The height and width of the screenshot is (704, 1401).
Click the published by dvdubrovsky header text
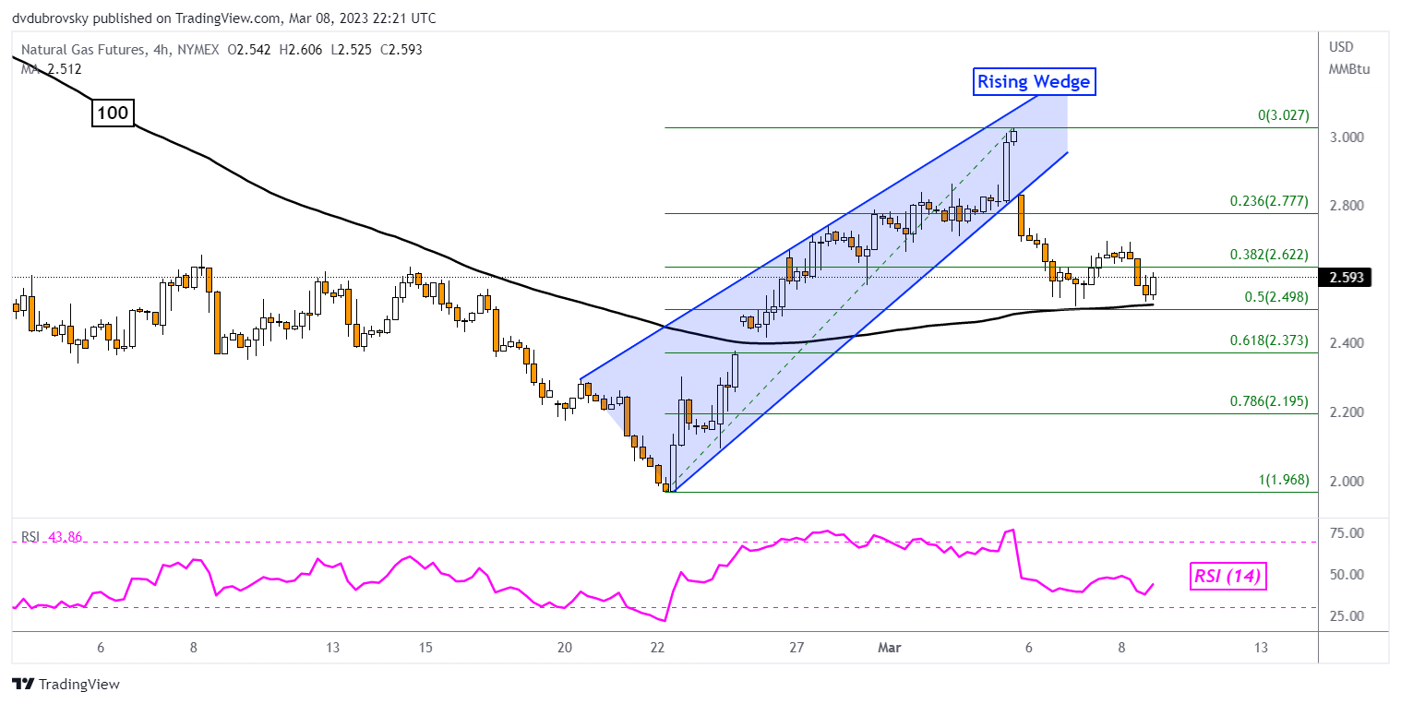click(223, 18)
